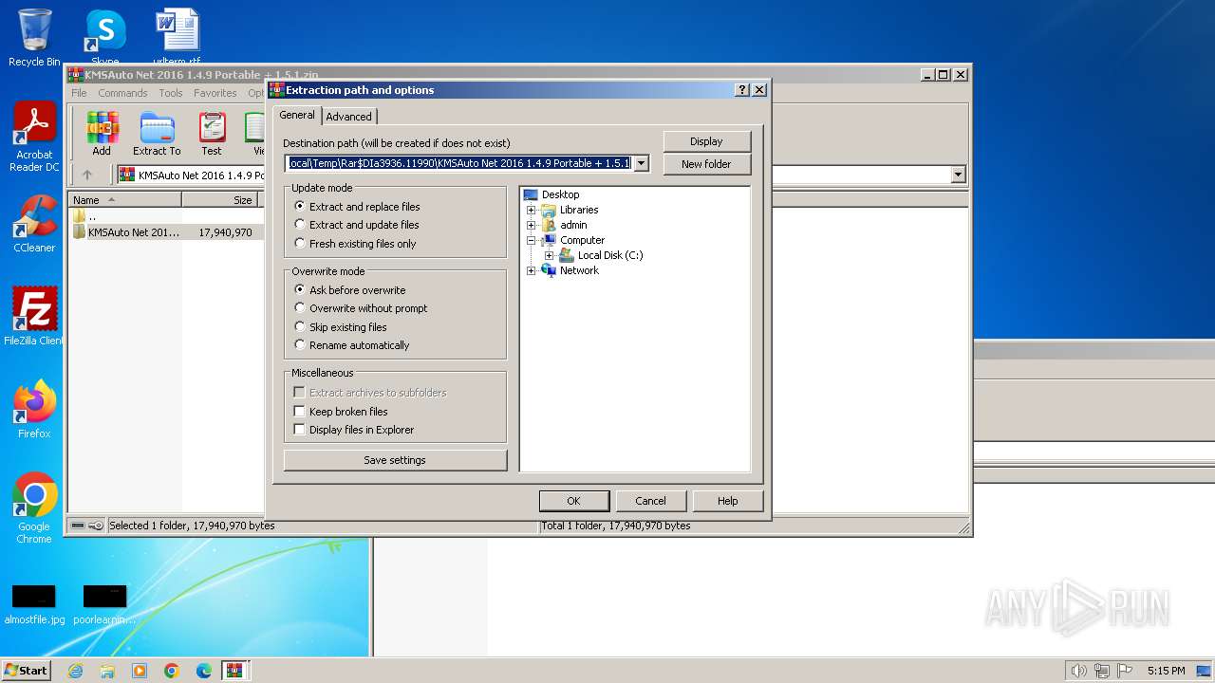This screenshot has width=1215, height=683.
Task: Select Rename automatically option
Action: pos(352,345)
